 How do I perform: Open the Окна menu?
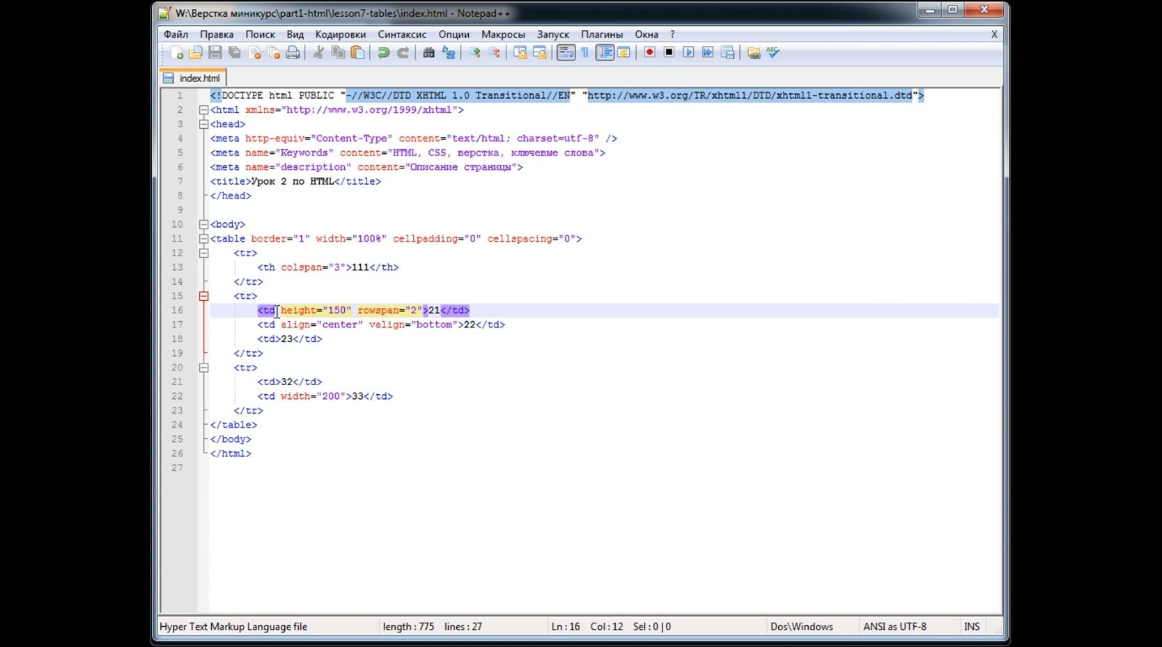[x=646, y=34]
